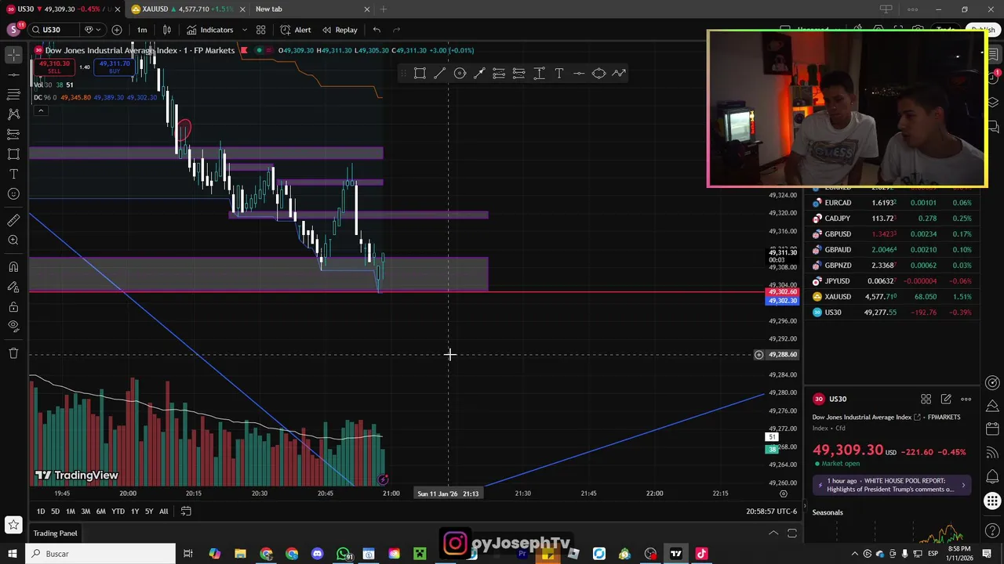Toggle lock all drawings in left sidebar

[x=13, y=306]
